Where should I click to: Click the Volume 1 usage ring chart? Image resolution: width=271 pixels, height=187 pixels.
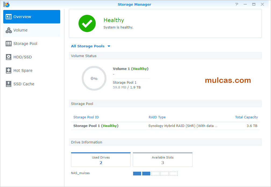click(x=94, y=78)
